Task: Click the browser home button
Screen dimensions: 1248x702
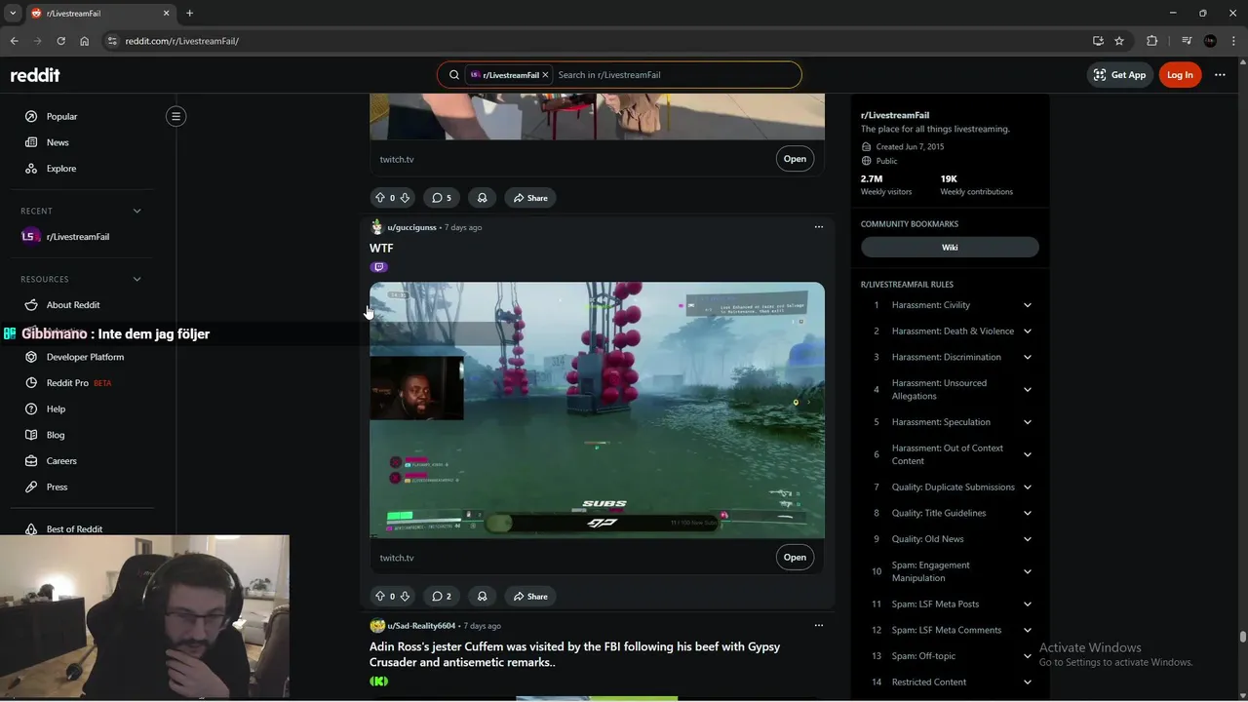Action: (x=84, y=41)
